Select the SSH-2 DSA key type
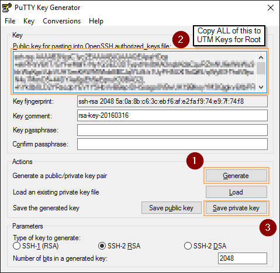 (x=188, y=246)
